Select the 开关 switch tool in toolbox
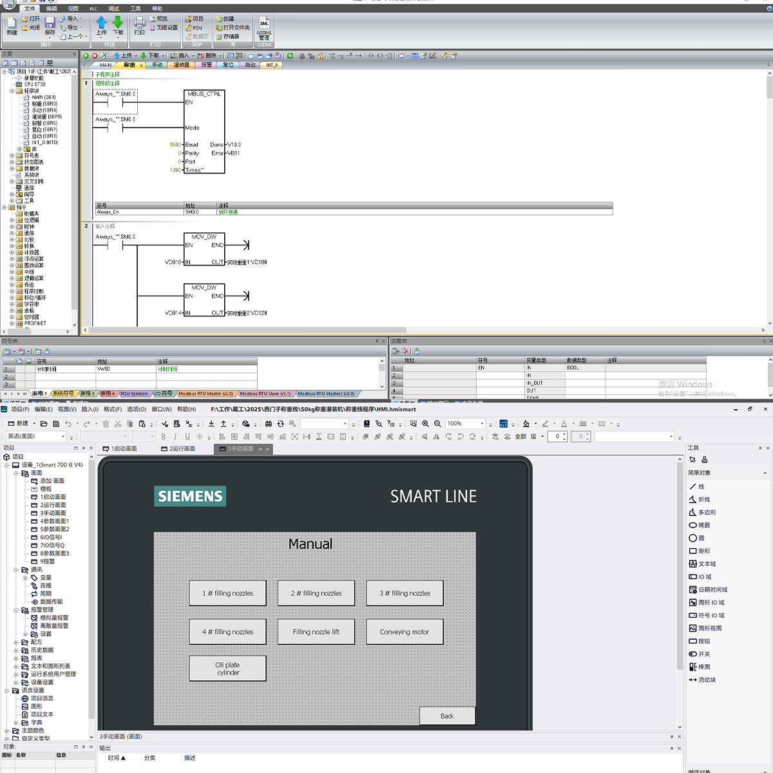 [700, 654]
